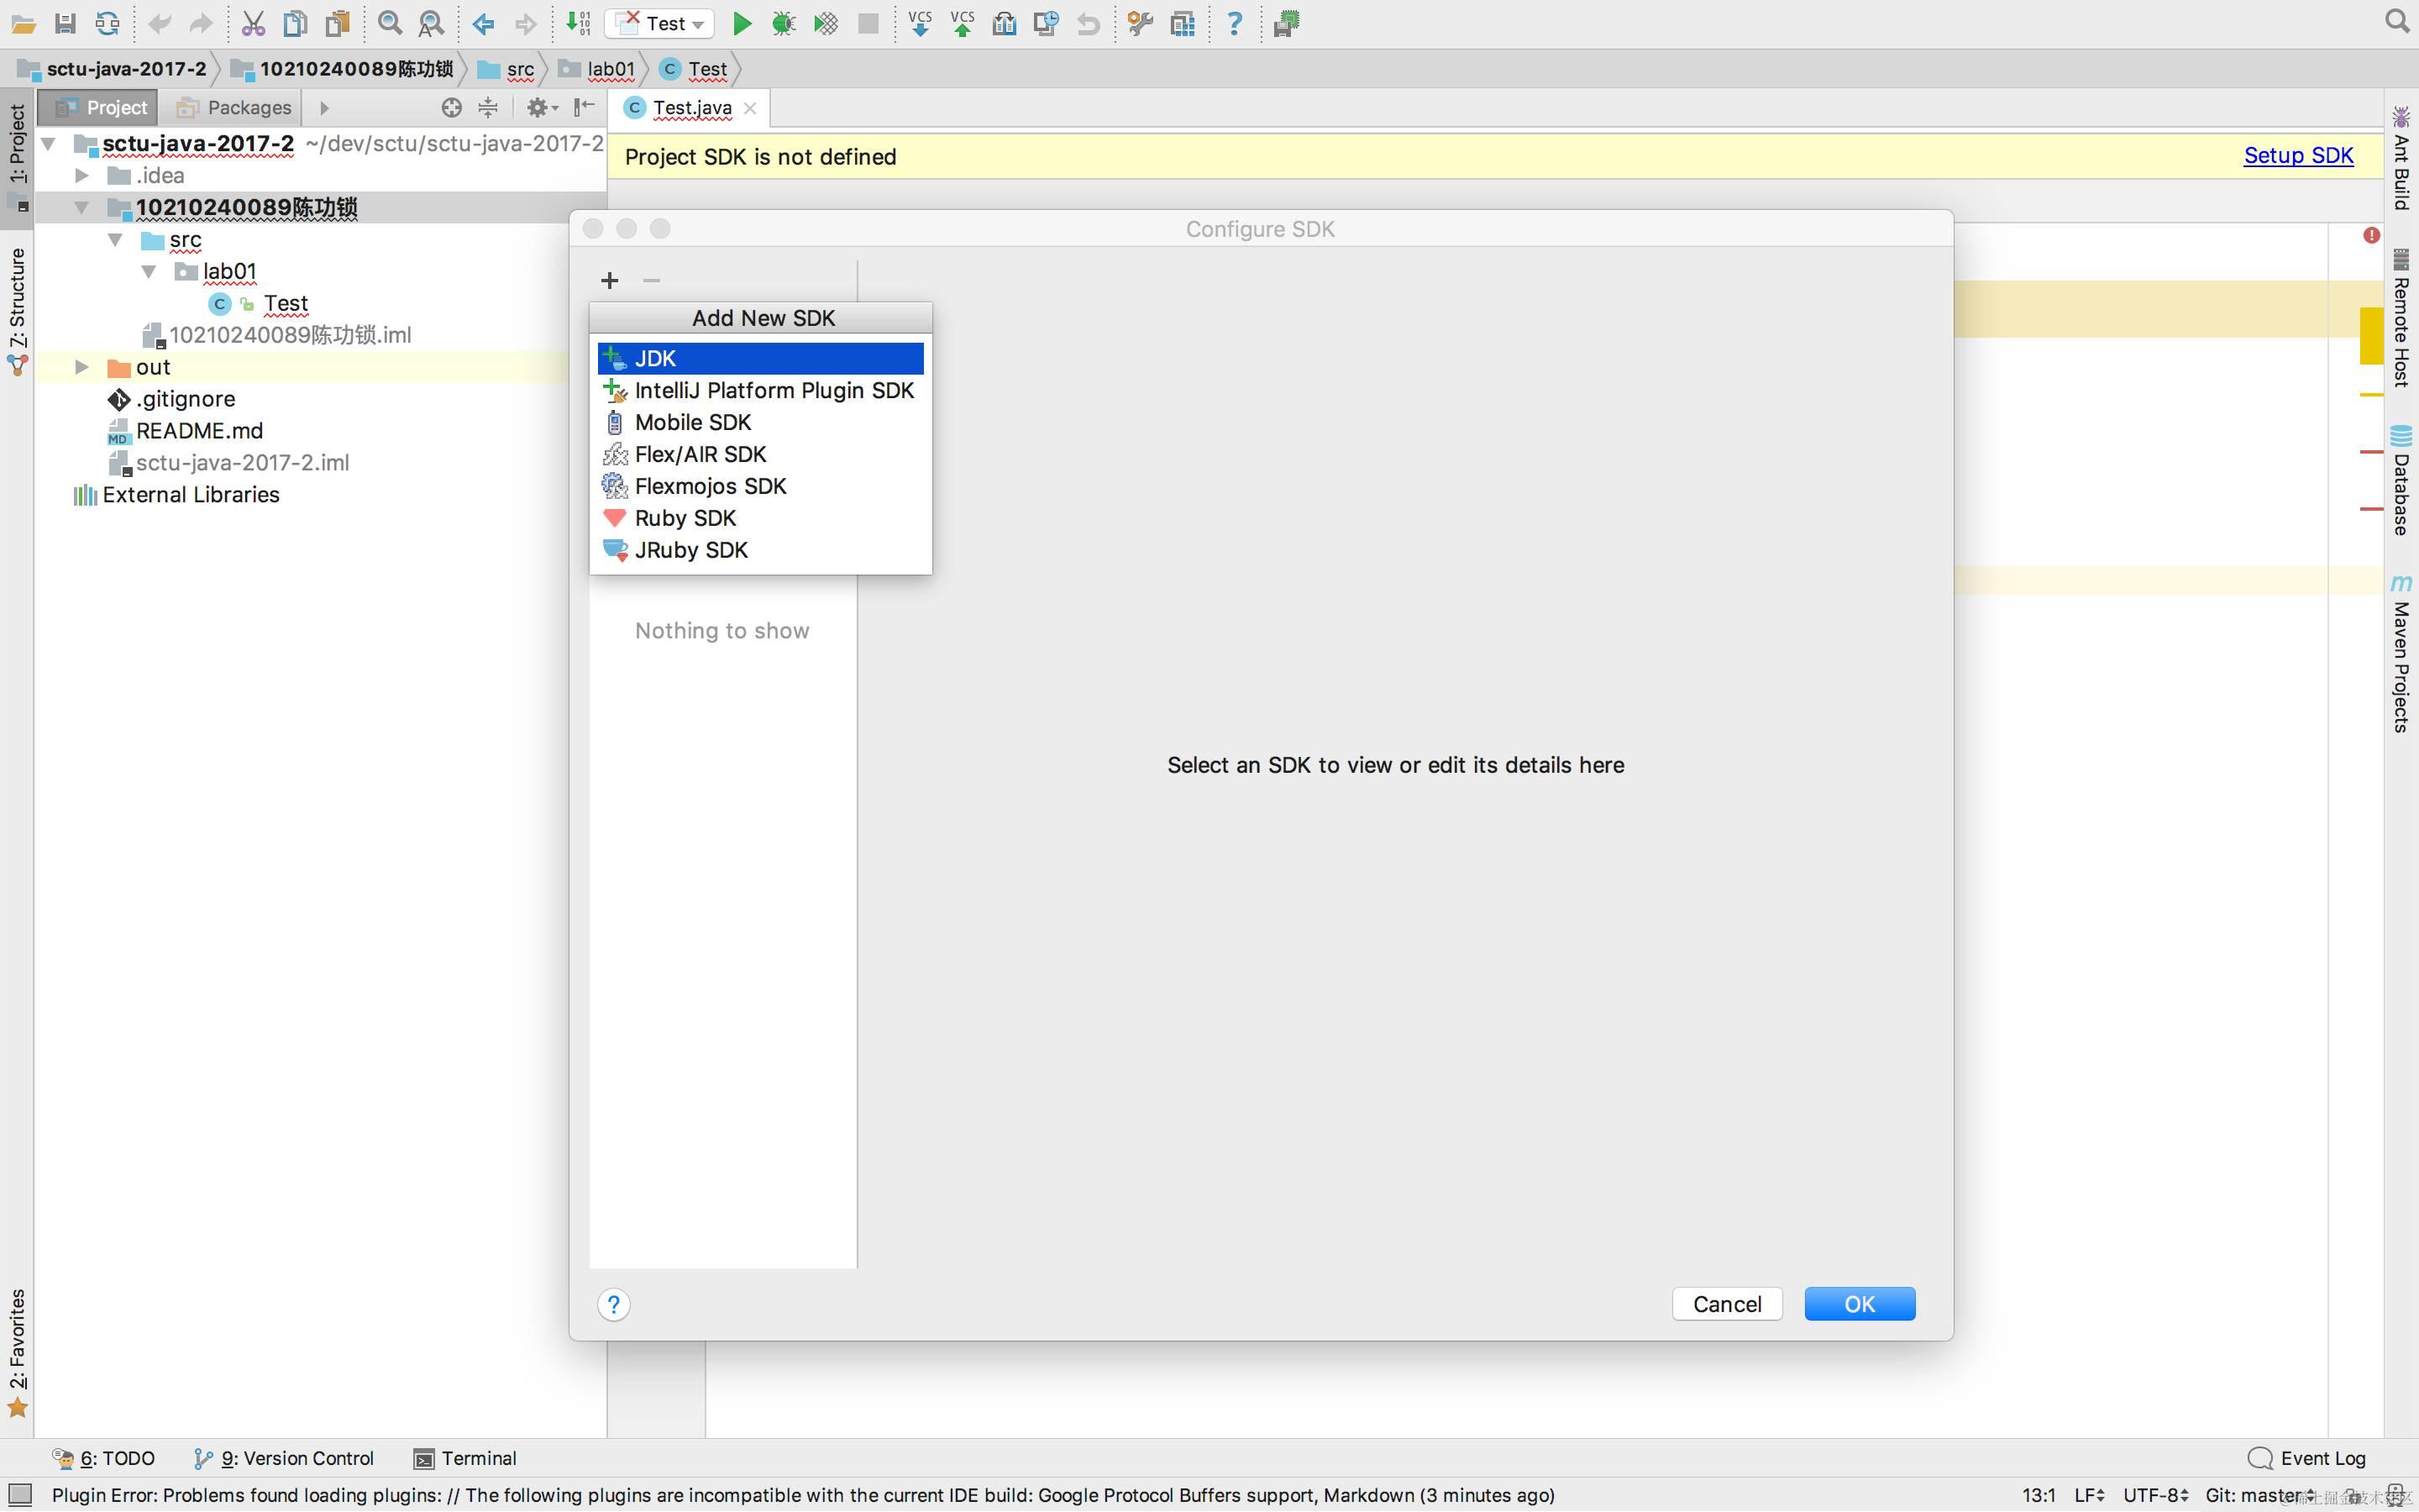2419x1512 pixels.
Task: Choose Ruby SDK in the popup list
Action: click(x=685, y=518)
